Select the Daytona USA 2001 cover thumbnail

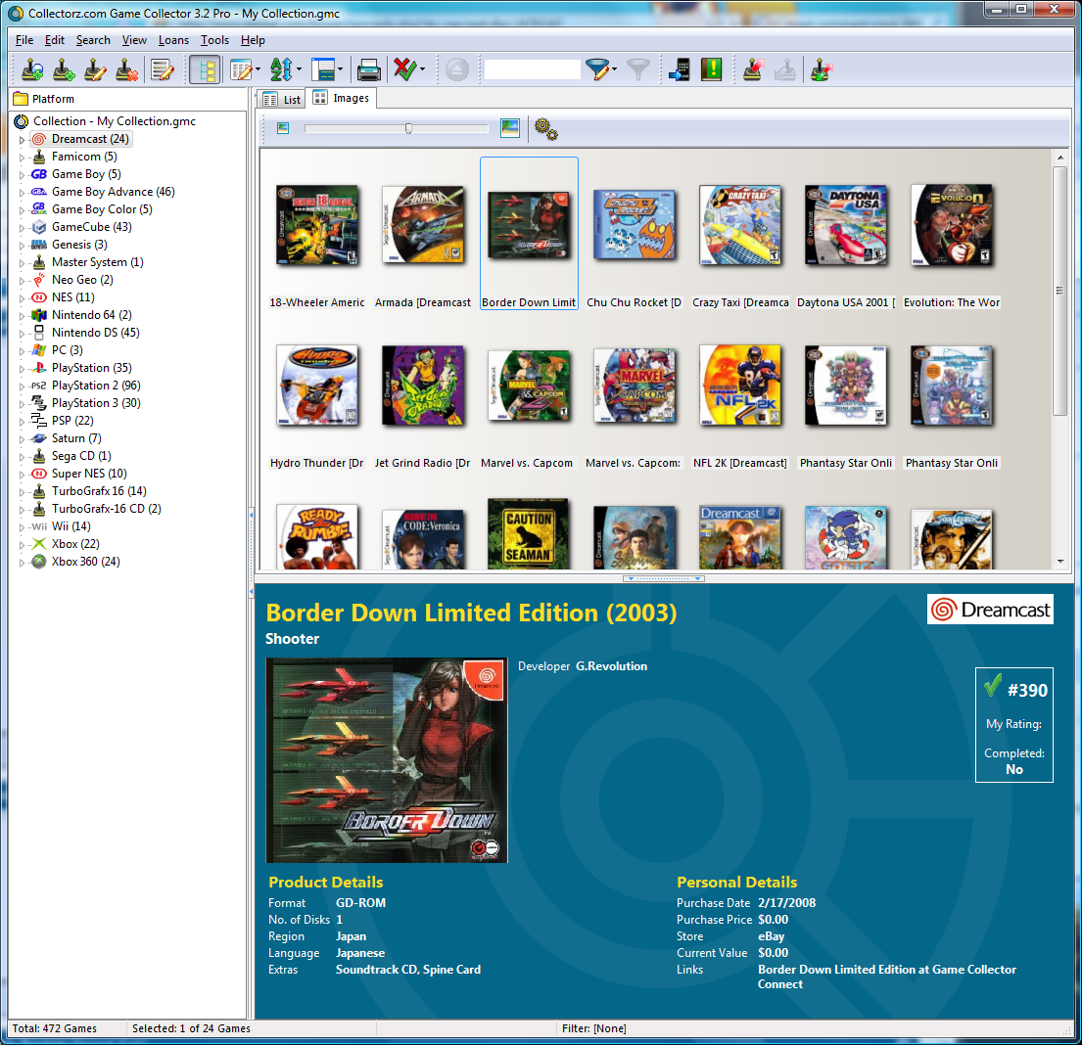(846, 225)
